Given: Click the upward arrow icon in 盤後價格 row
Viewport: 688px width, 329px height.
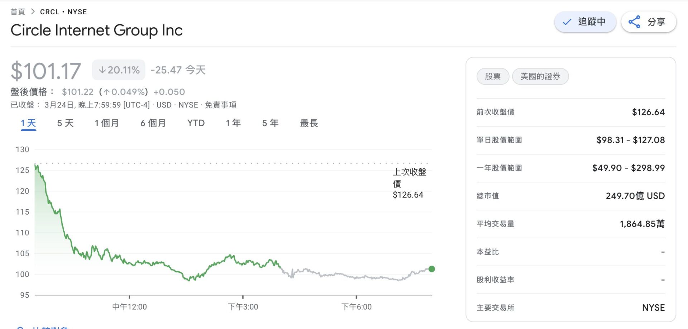Looking at the screenshot, I should click(106, 92).
